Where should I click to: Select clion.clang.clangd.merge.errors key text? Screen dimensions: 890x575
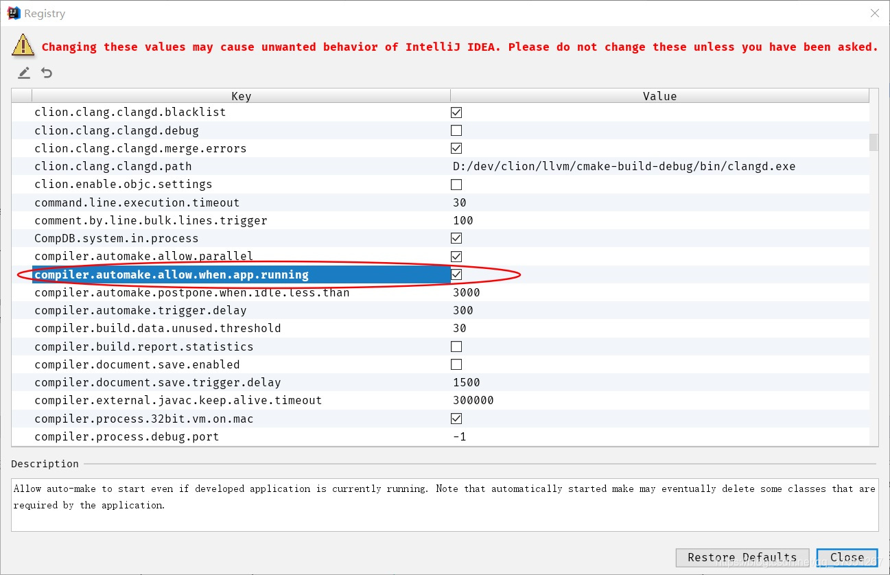point(141,148)
